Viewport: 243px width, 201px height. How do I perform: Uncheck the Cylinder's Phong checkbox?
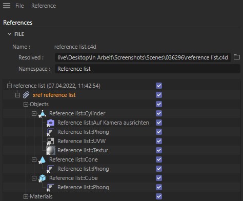tap(159, 132)
